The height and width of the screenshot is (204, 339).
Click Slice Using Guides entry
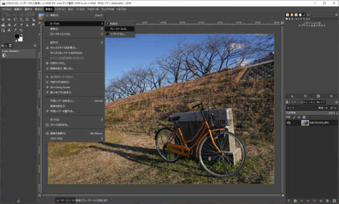point(75,87)
